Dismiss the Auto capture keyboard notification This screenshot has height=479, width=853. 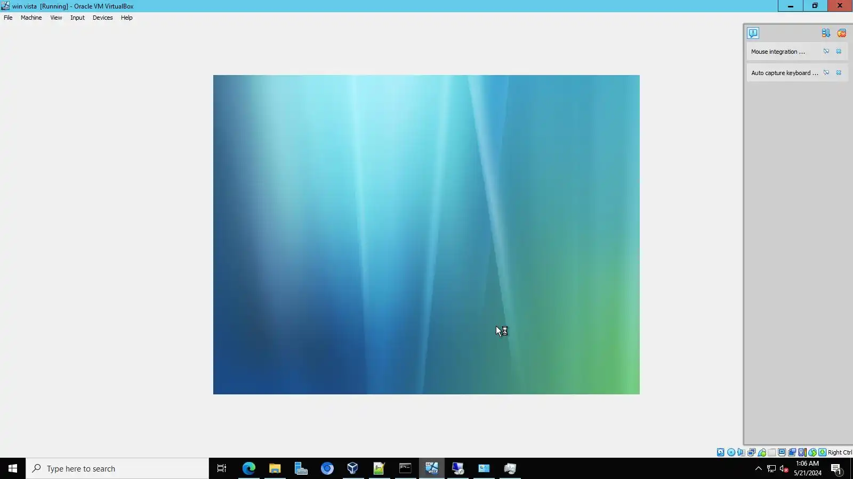click(839, 73)
